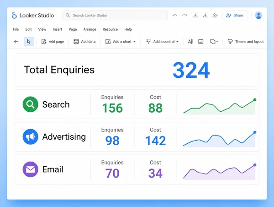Select the insert image tool icon
274x207 pixels.
(x=201, y=42)
